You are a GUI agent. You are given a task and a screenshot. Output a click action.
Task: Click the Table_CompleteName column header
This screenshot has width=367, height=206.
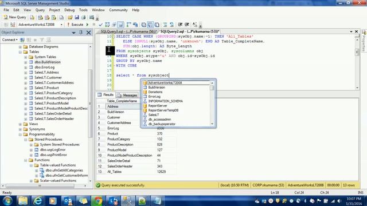[122, 101]
